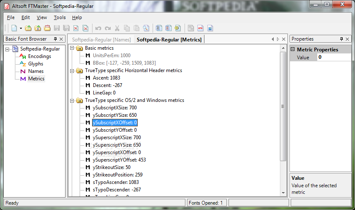Select Metrics in Basic Font Browser
The width and height of the screenshot is (355, 210).
point(36,79)
